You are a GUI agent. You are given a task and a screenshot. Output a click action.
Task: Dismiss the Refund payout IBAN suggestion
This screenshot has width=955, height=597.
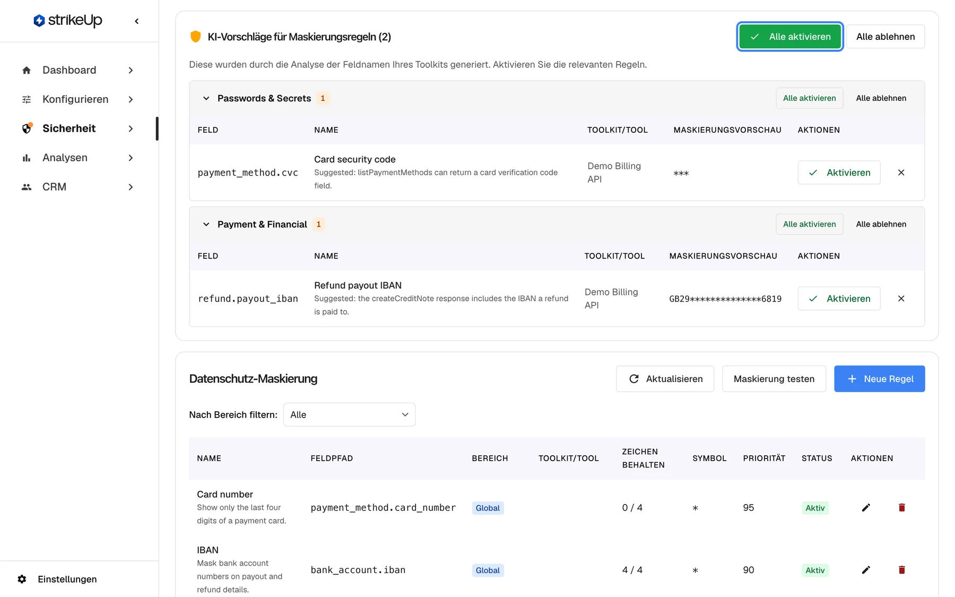click(901, 299)
